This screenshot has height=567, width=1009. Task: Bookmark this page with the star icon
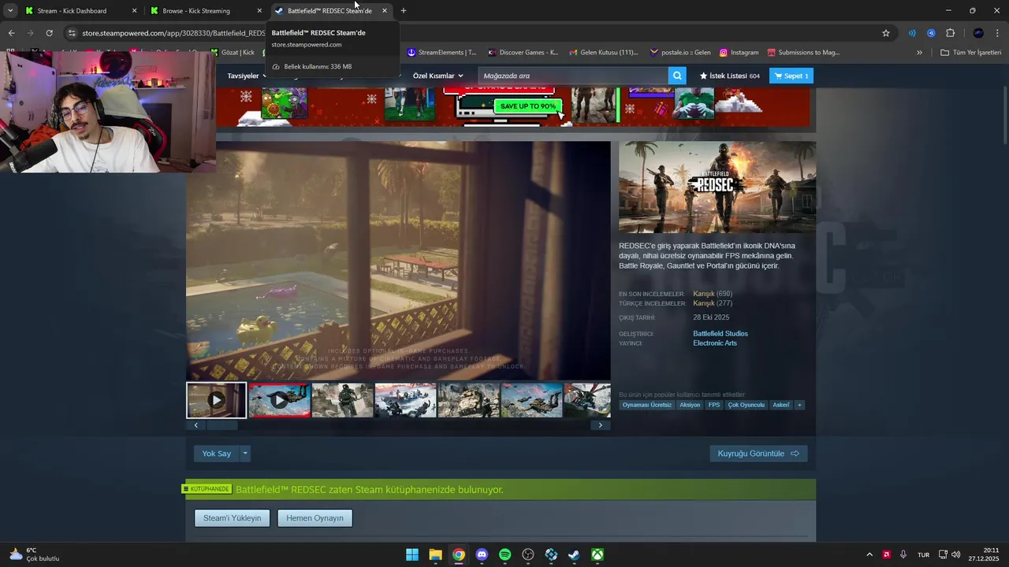coord(886,33)
